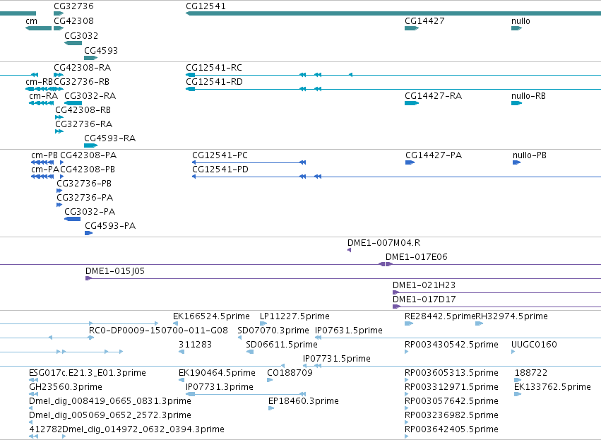Select the Dmel_dig_005069_0652_2572.3prime label
The image size is (601, 440).
coord(110,415)
